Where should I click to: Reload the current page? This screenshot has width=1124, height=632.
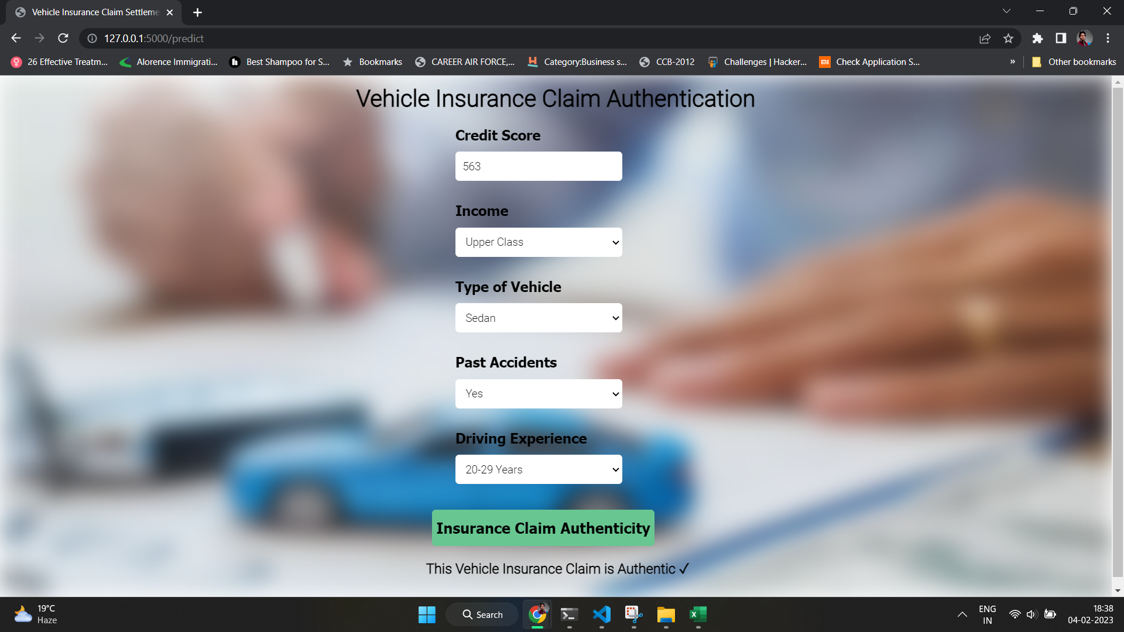[63, 38]
